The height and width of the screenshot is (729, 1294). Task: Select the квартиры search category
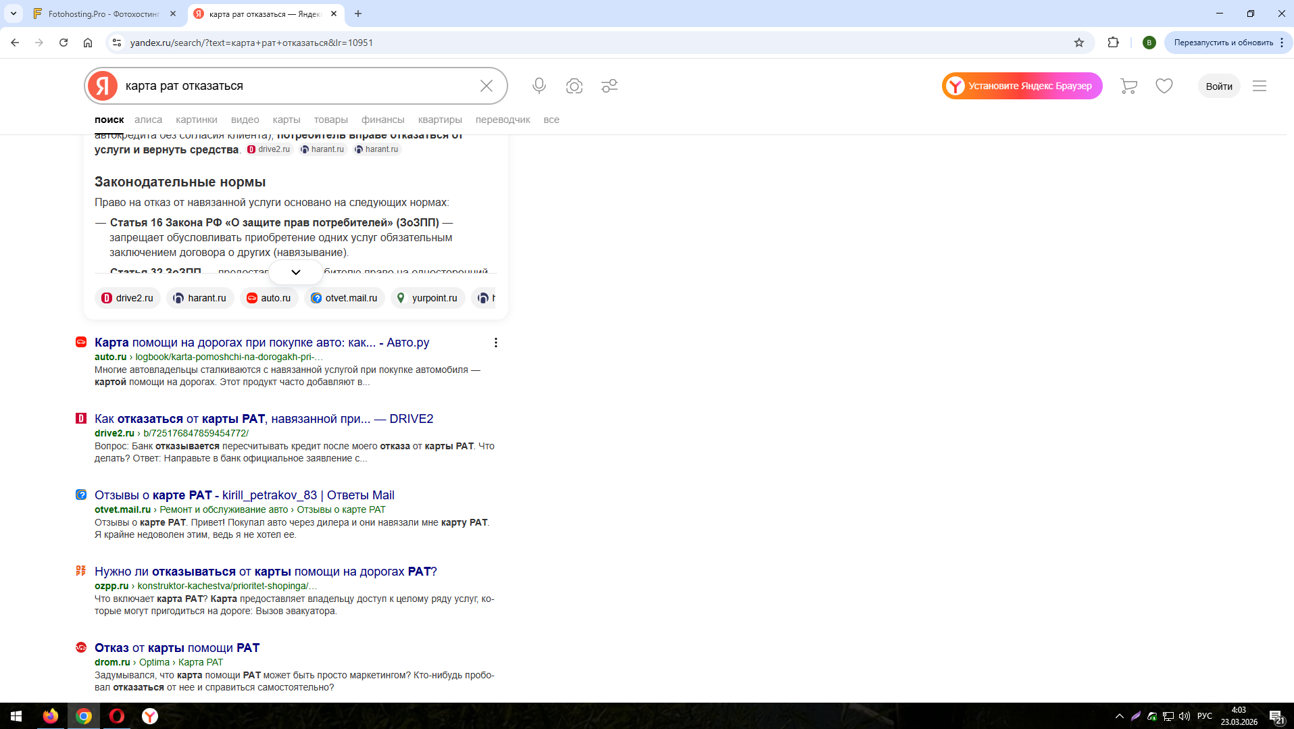(440, 120)
